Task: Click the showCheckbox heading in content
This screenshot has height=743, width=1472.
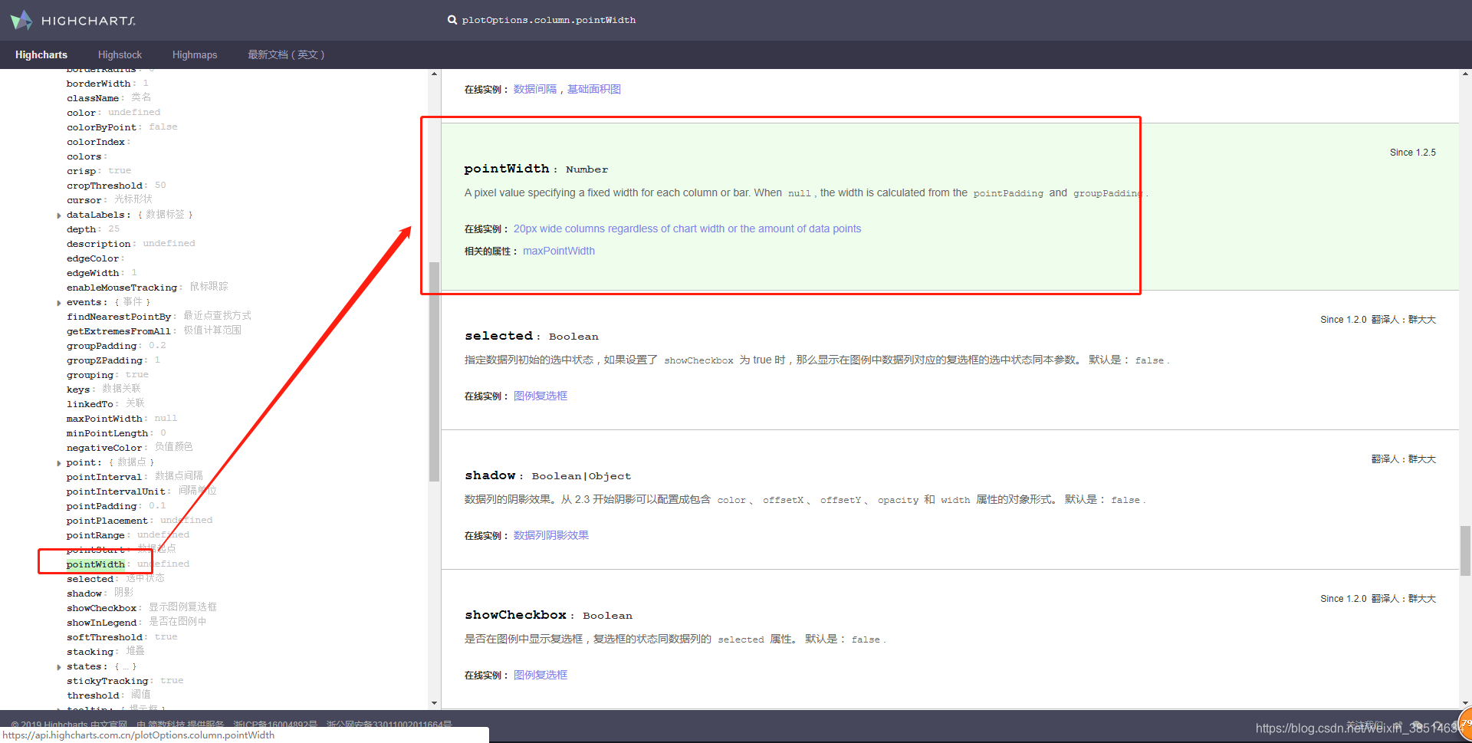Action: [515, 615]
